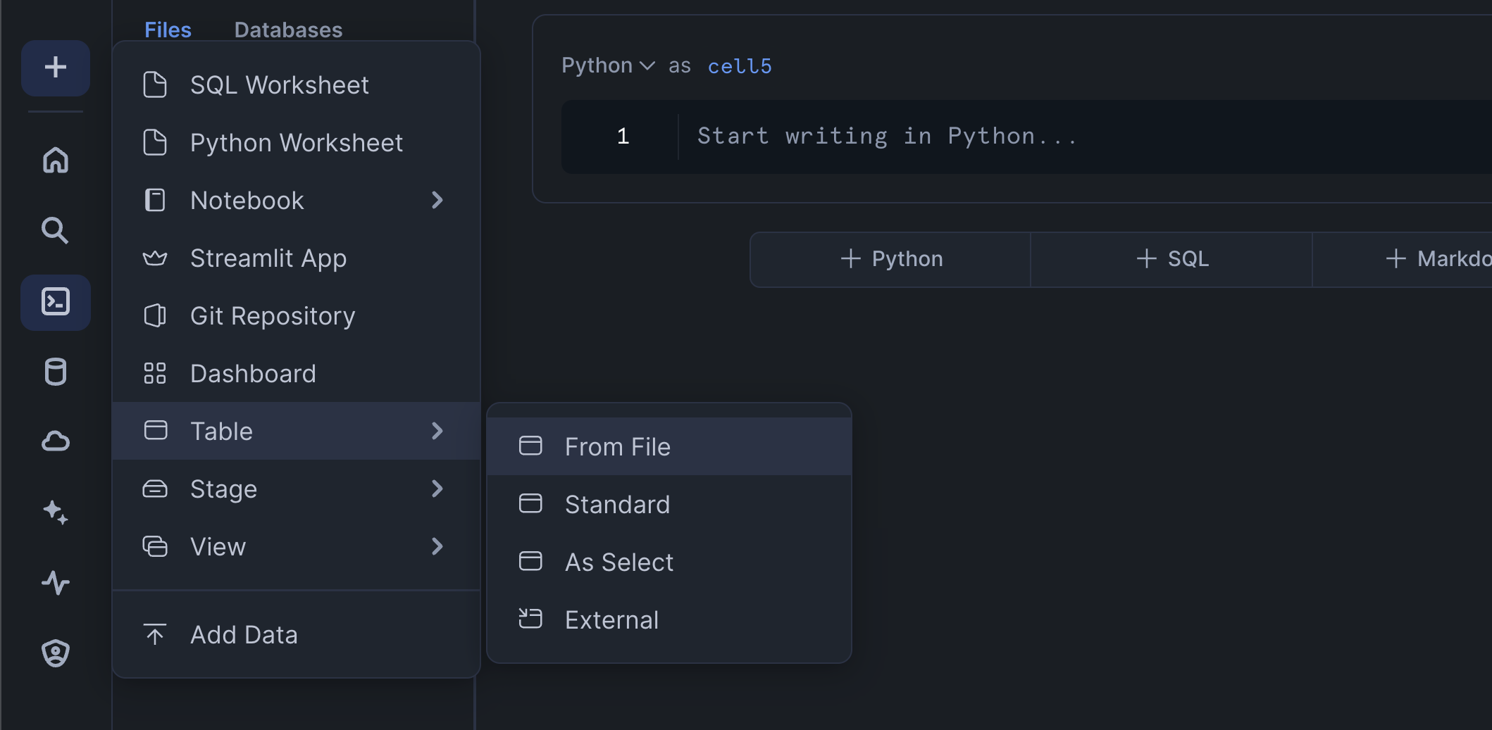Expand the View submenu arrow

click(x=437, y=546)
